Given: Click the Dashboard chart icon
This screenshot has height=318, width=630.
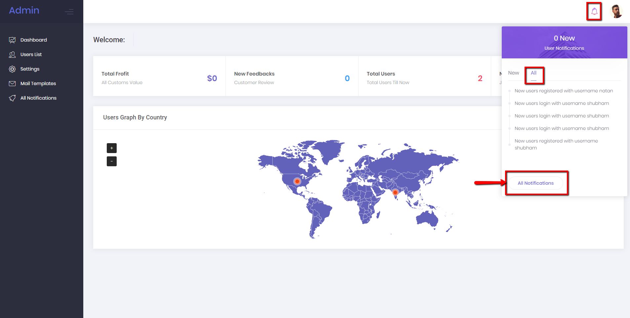Looking at the screenshot, I should pyautogui.click(x=12, y=40).
